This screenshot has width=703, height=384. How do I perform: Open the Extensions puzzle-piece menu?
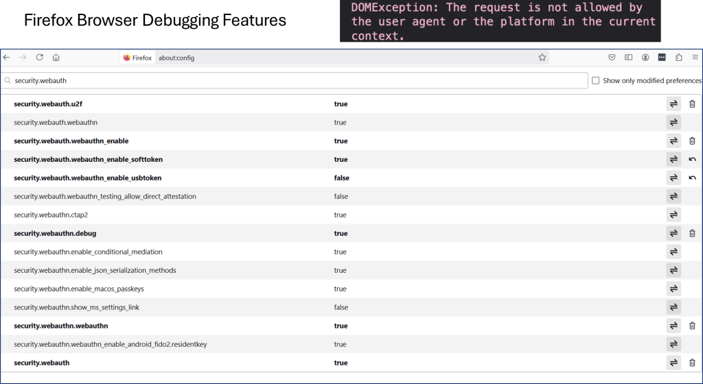[x=679, y=58]
